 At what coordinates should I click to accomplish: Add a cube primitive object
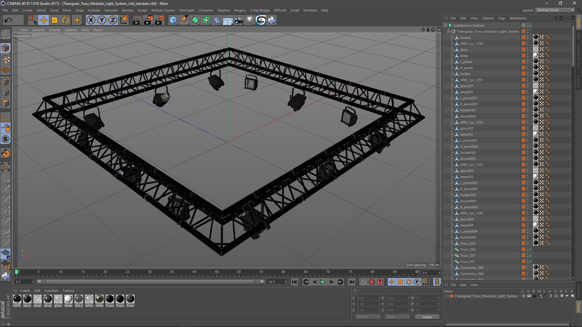pyautogui.click(x=173, y=20)
